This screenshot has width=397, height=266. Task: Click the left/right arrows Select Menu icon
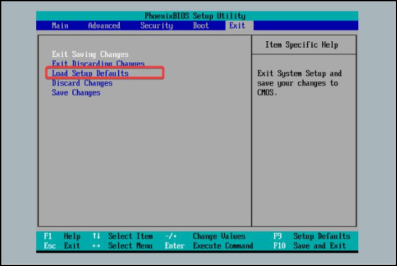96,246
